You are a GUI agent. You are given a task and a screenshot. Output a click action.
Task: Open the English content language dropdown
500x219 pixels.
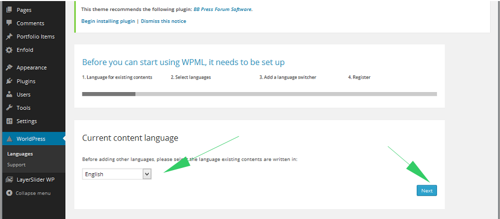[x=117, y=174]
